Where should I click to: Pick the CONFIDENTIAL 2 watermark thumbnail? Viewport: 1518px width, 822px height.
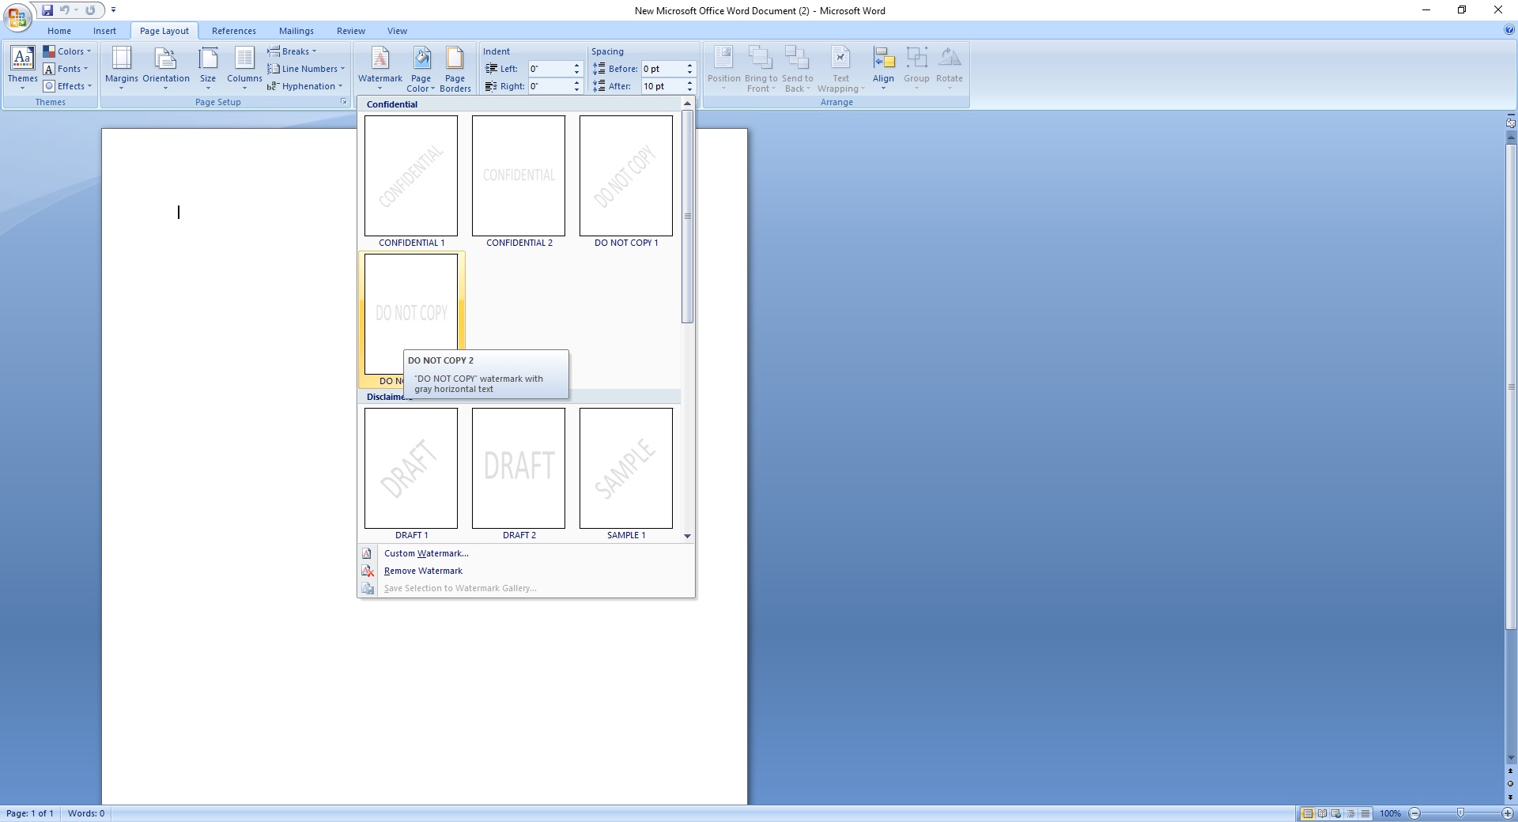(519, 175)
